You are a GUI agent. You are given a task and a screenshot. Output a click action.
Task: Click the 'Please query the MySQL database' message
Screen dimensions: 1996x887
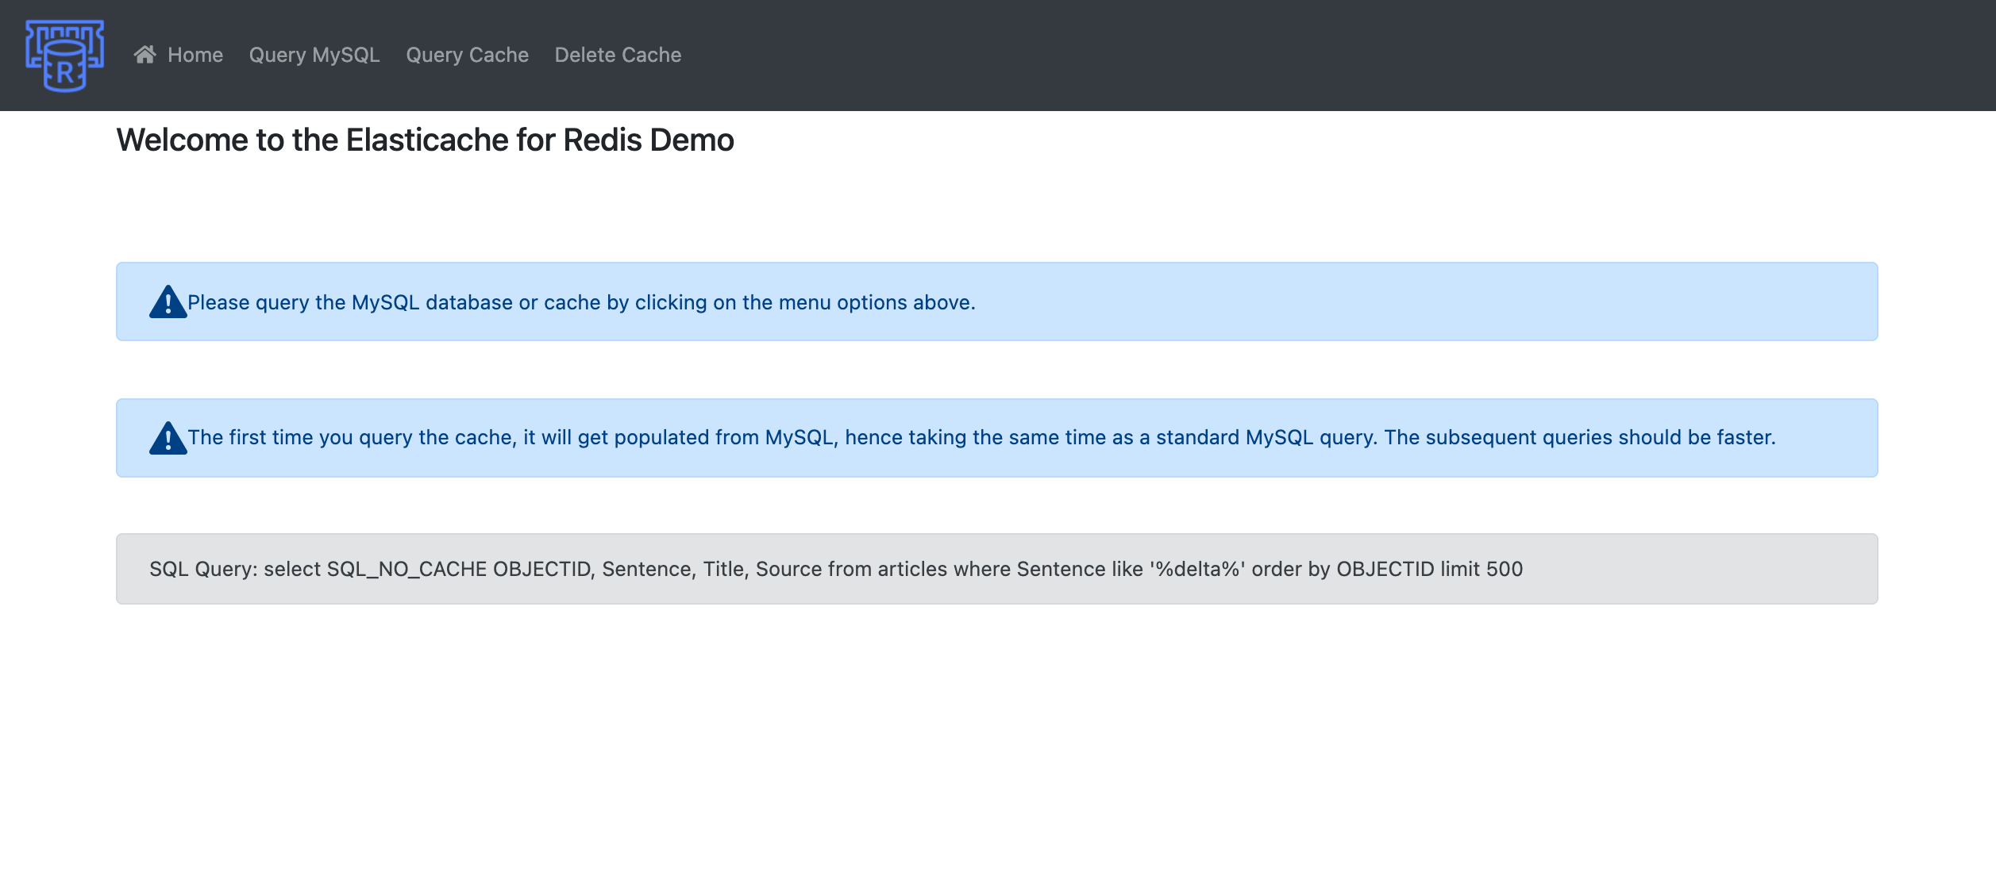[x=581, y=302]
